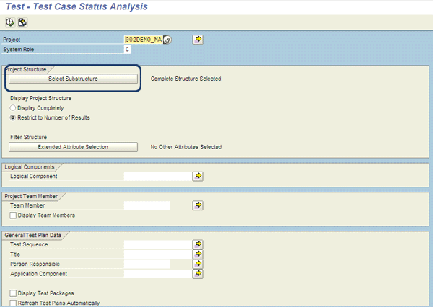Image resolution: width=433 pixels, height=307 pixels.
Task: Open multiple selection for Logical Component
Action: 198,176
